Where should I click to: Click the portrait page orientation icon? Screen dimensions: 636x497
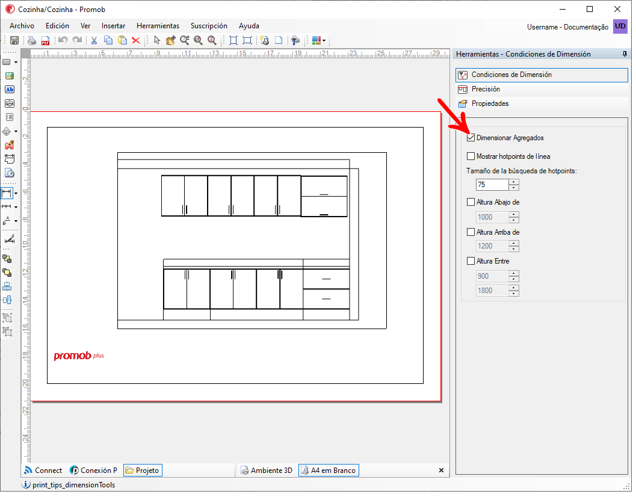tap(233, 40)
